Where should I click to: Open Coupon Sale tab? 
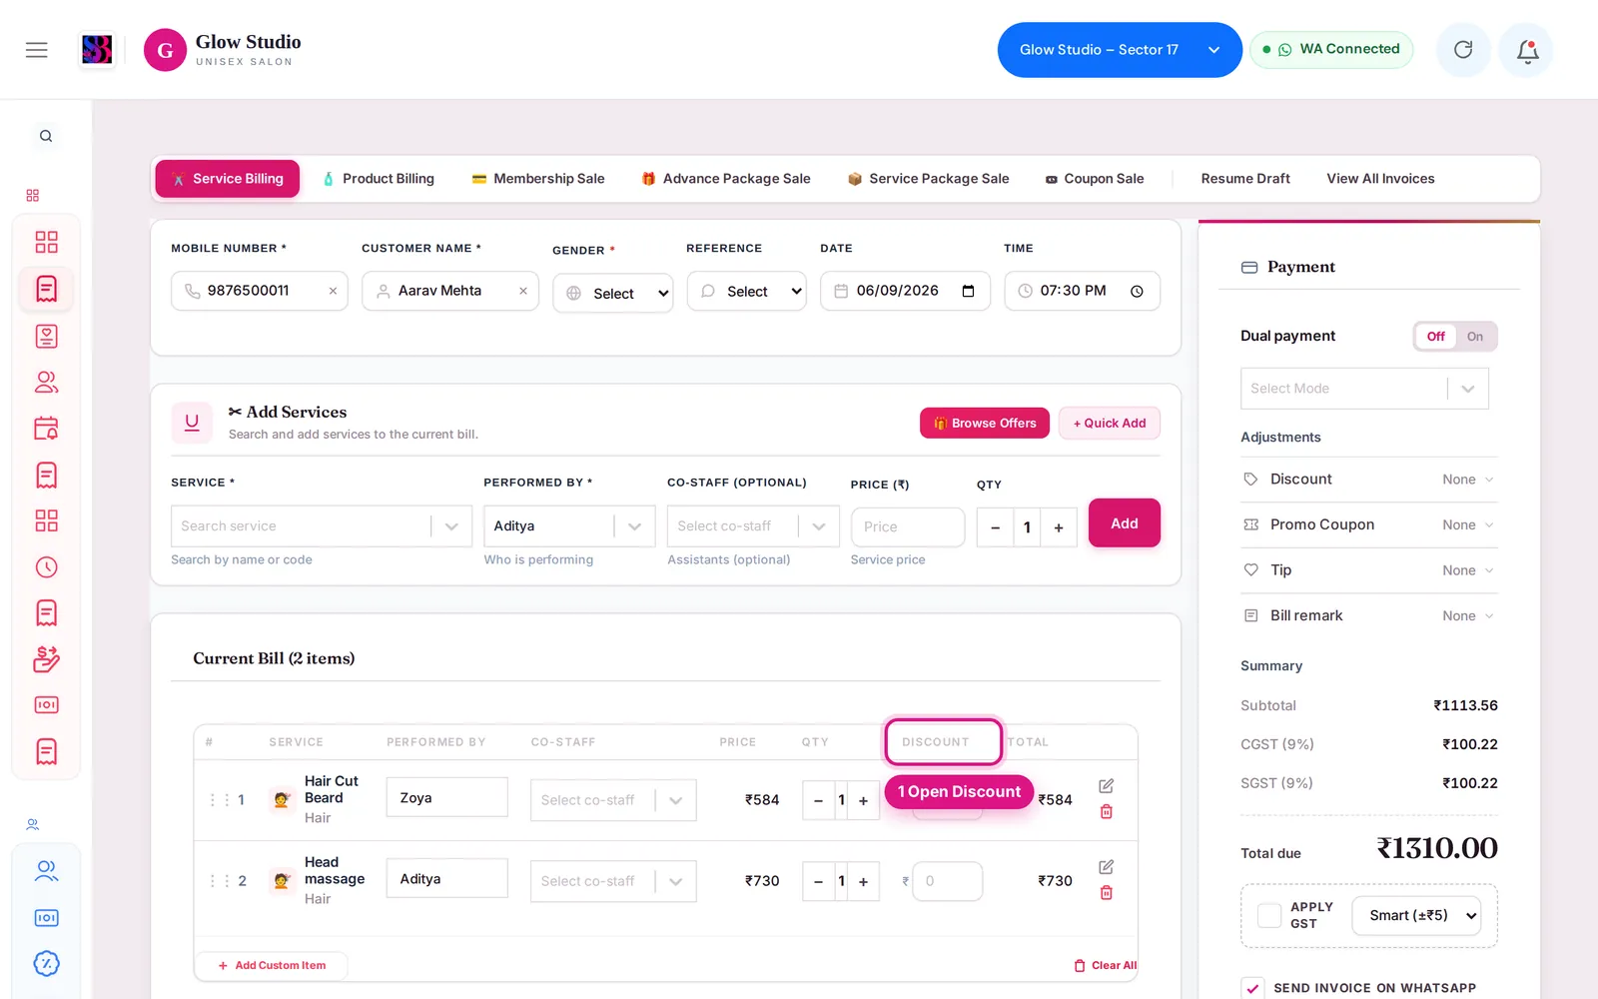1095,179
